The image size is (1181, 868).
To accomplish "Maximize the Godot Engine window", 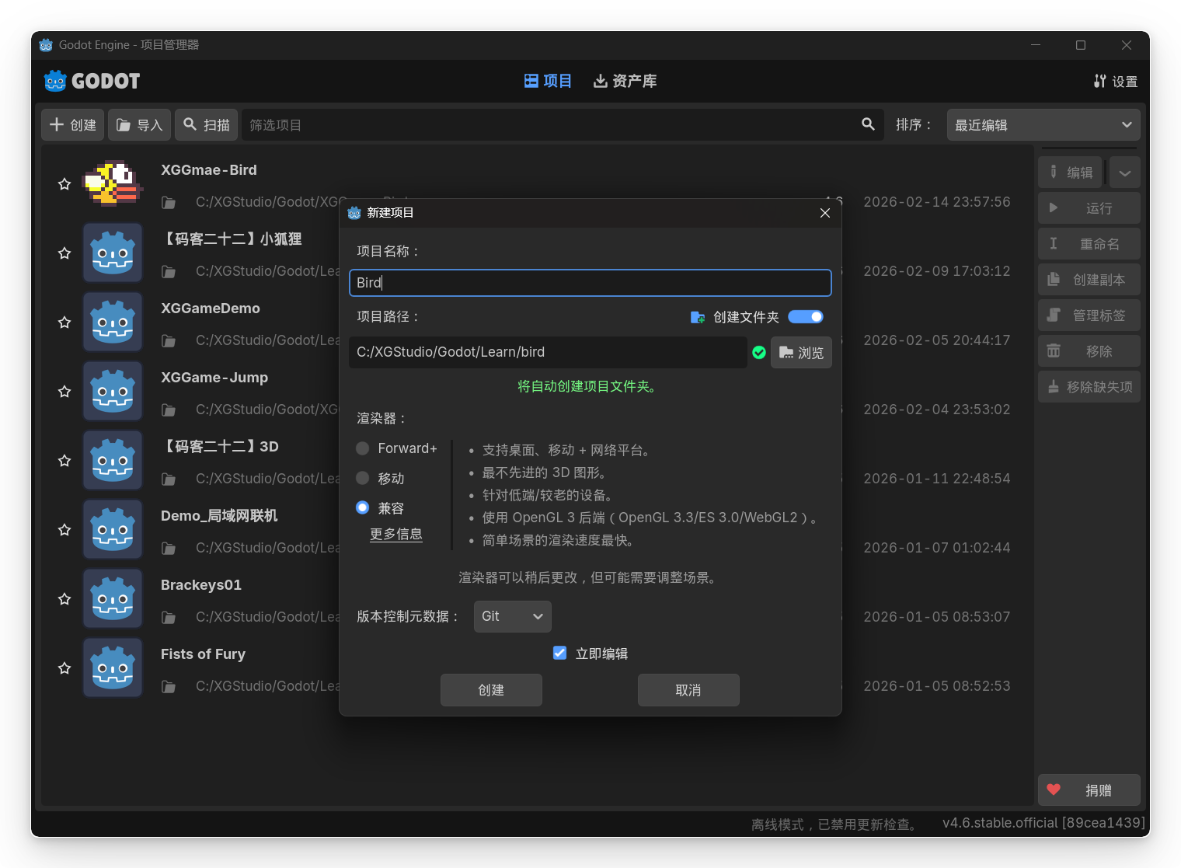I will [x=1081, y=45].
